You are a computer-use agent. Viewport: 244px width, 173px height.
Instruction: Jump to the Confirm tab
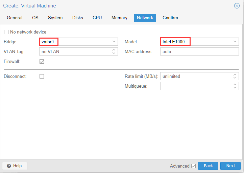coord(170,18)
